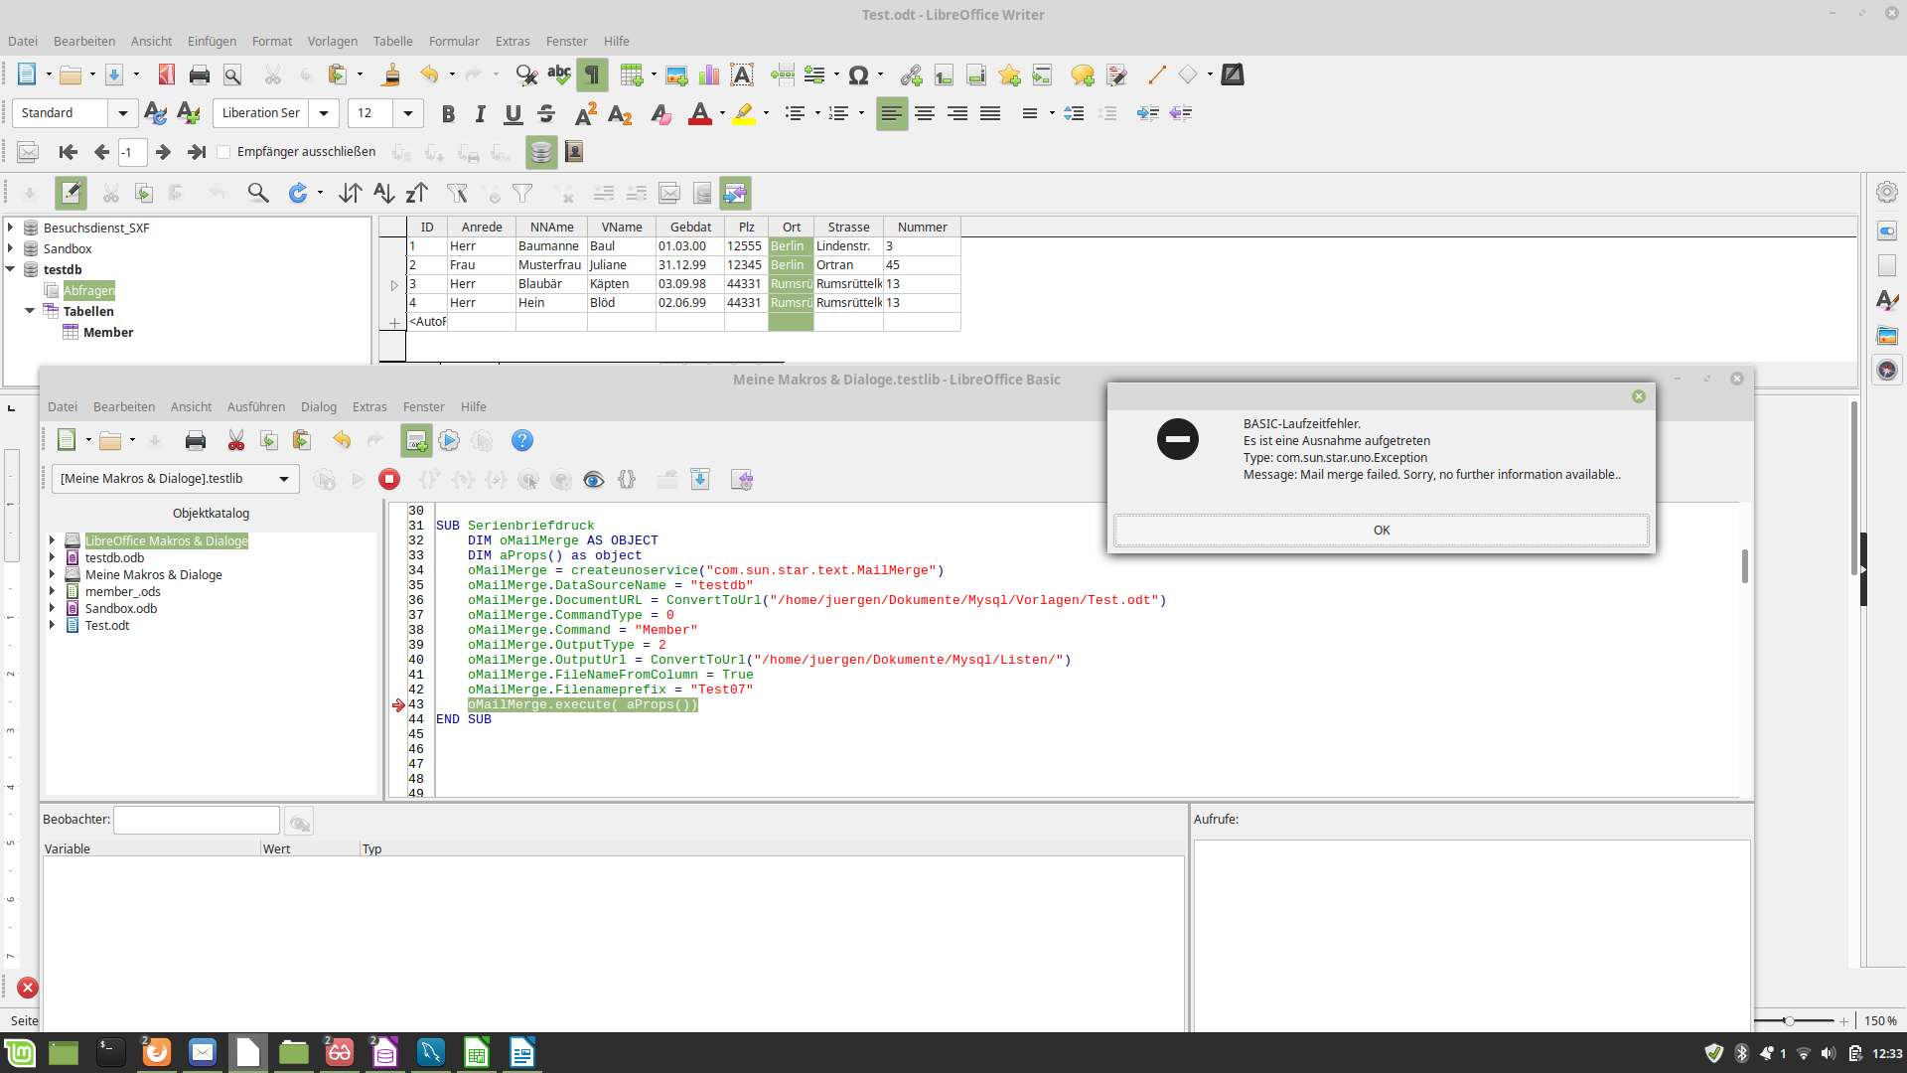Expand Sandbox database tree node

[11, 248]
